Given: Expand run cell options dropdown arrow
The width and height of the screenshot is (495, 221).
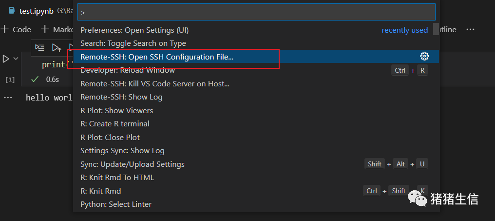Looking at the screenshot, I should 16,59.
